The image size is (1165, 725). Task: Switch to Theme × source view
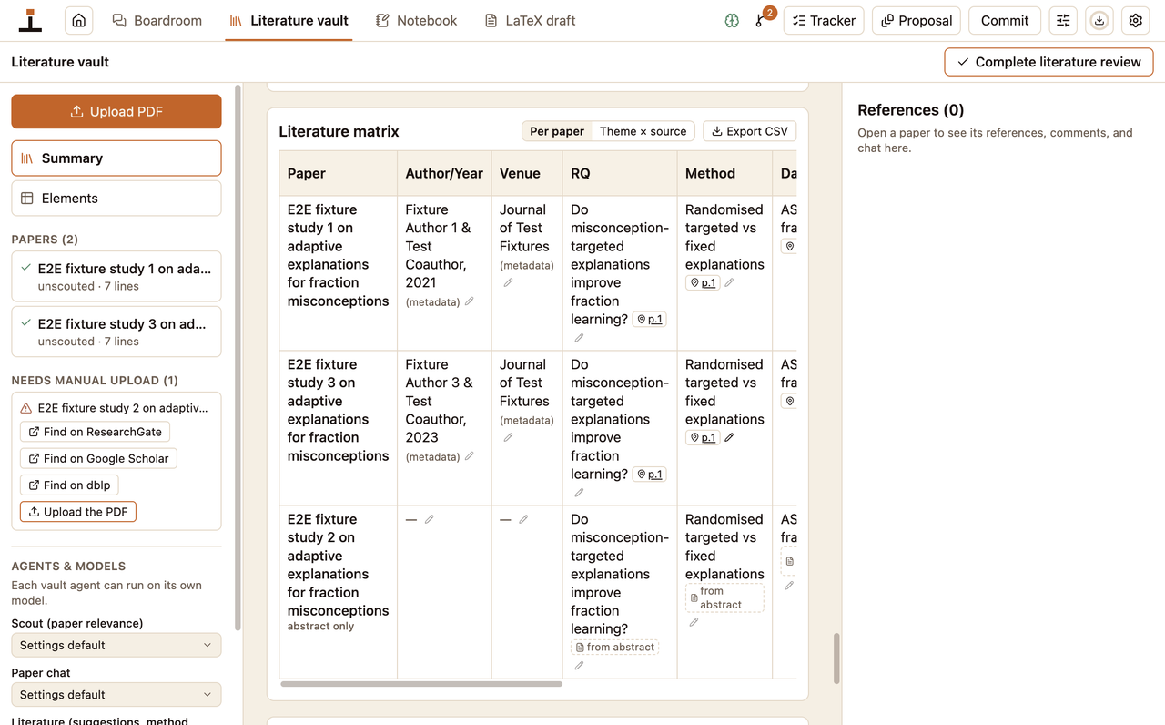pyautogui.click(x=643, y=131)
